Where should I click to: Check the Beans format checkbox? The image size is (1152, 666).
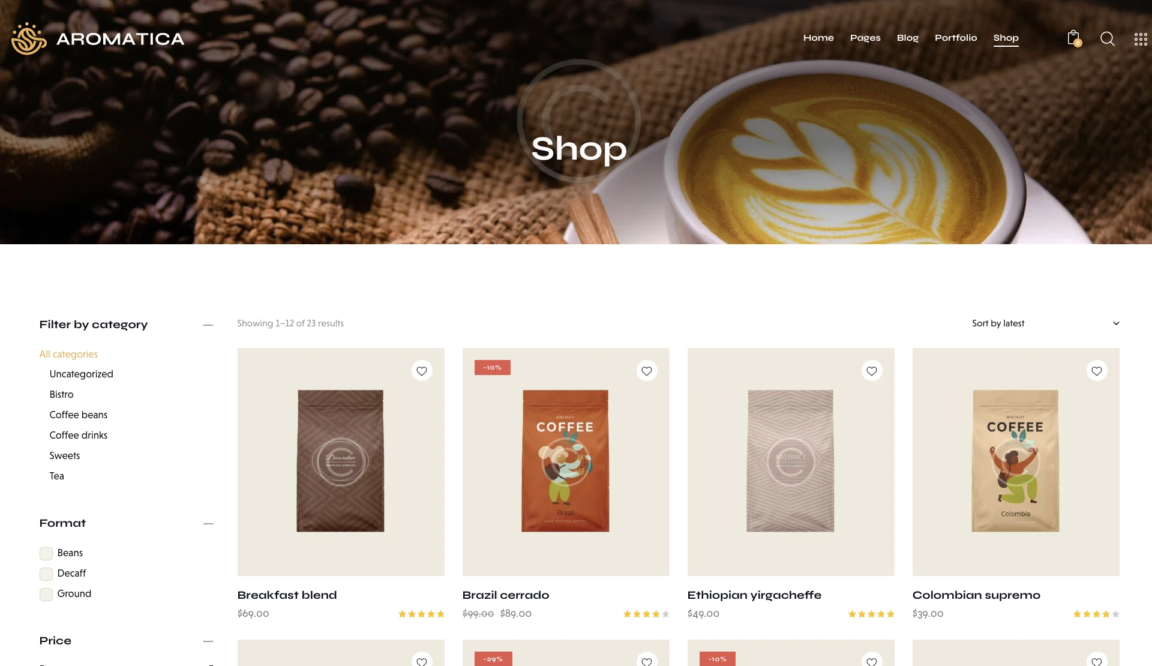[x=46, y=553]
